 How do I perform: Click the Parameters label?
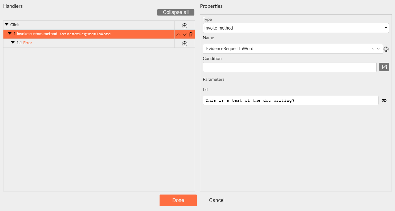click(x=213, y=79)
